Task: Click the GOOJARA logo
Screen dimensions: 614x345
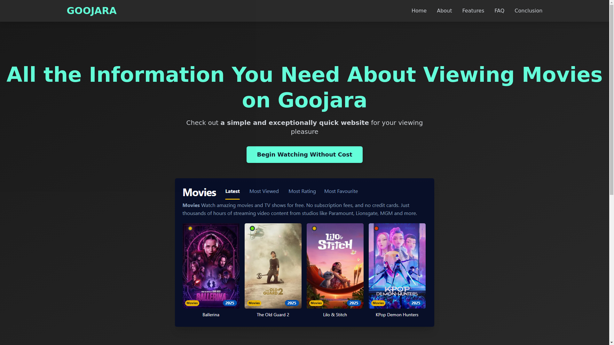Action: point(91,11)
